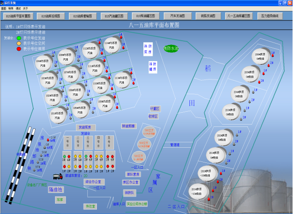The image size is (293, 214).
Task: Click the red 停用 legend indicator
Action: (x=19, y=49)
